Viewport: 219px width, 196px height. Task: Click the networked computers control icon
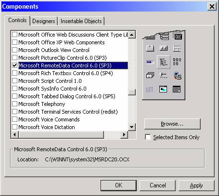[x=177, y=76]
